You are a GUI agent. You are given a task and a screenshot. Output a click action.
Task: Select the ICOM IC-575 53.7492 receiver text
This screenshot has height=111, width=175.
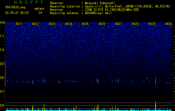pos(112,10)
